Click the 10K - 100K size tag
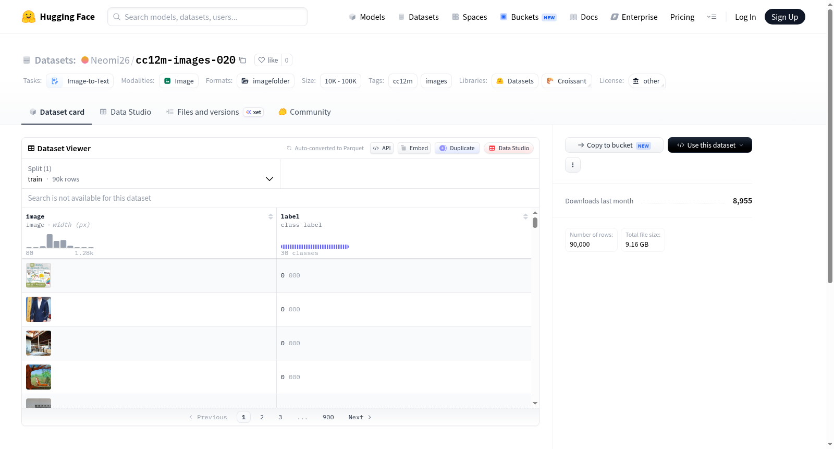Image resolution: width=834 pixels, height=449 pixels. pyautogui.click(x=340, y=81)
